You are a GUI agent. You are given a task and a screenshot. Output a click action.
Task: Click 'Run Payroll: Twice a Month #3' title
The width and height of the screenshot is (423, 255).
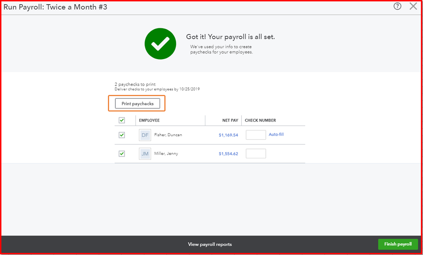(55, 7)
